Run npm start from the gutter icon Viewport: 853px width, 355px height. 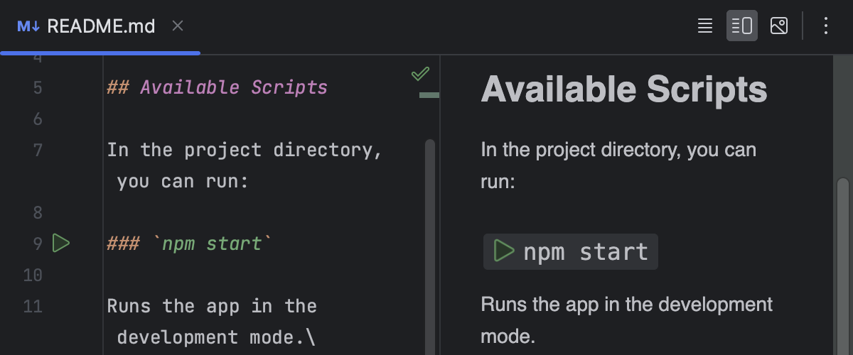[x=61, y=244]
